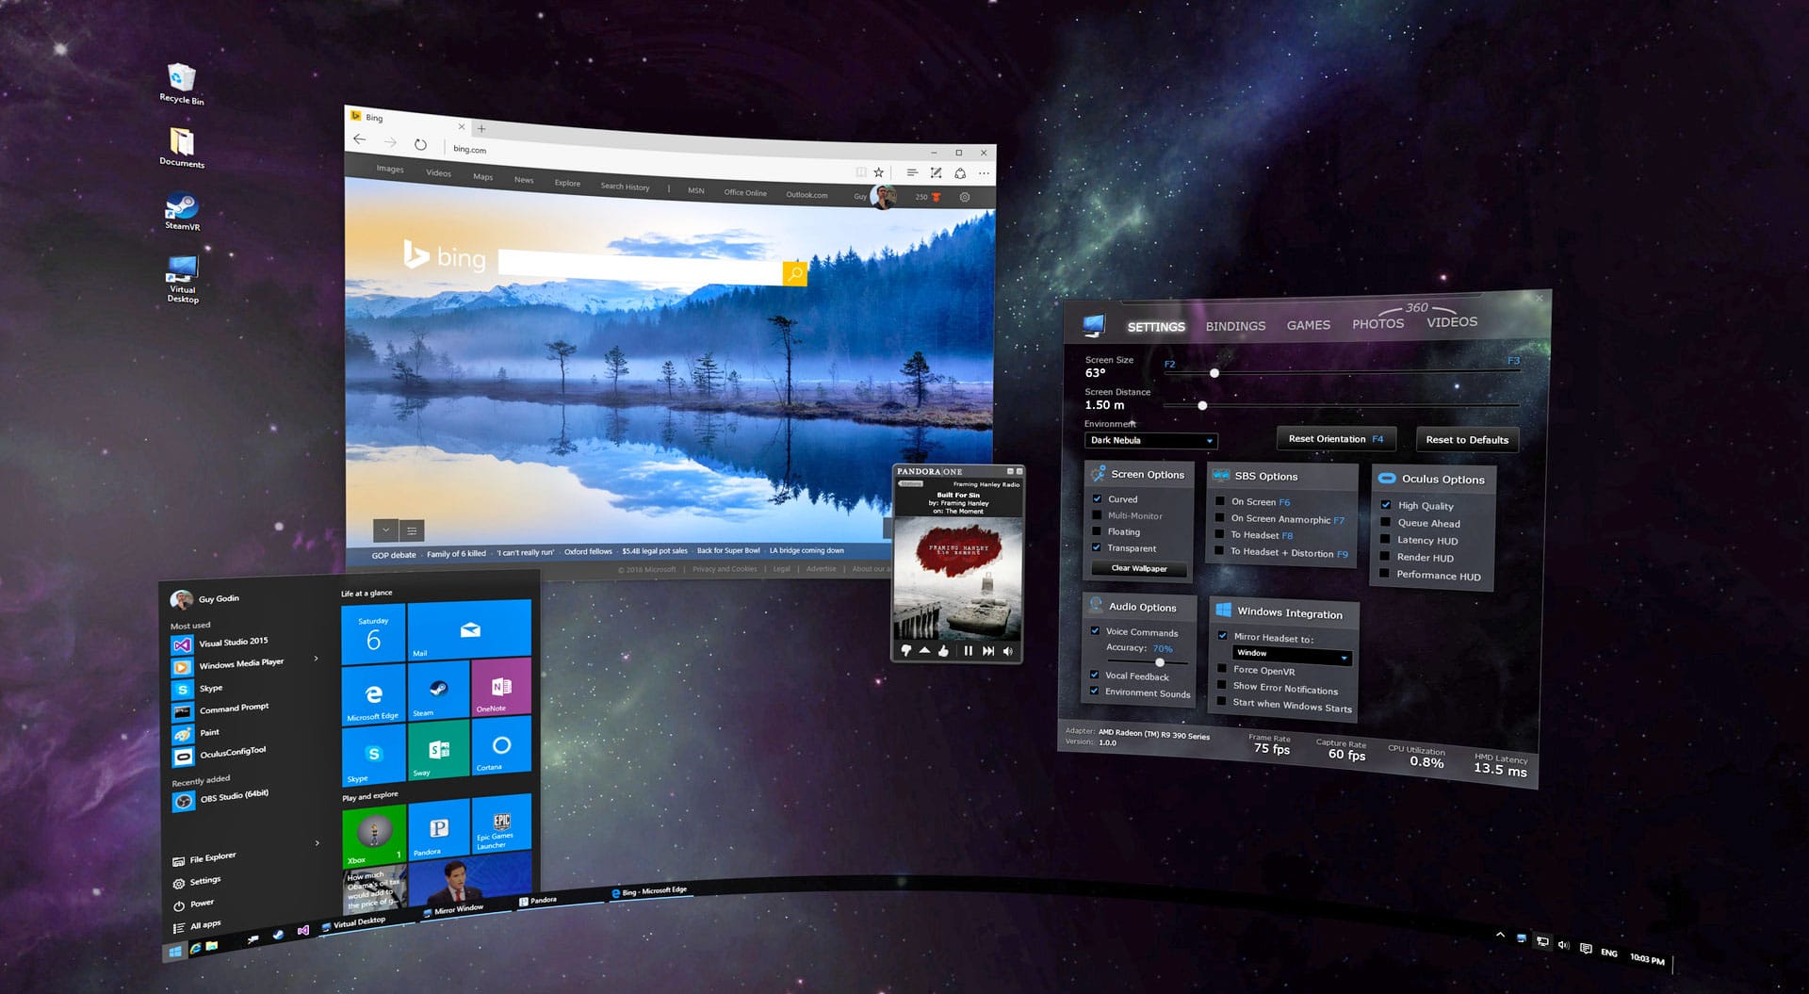
Task: Open Visual Studio 2015 from Most used
Action: tap(221, 644)
